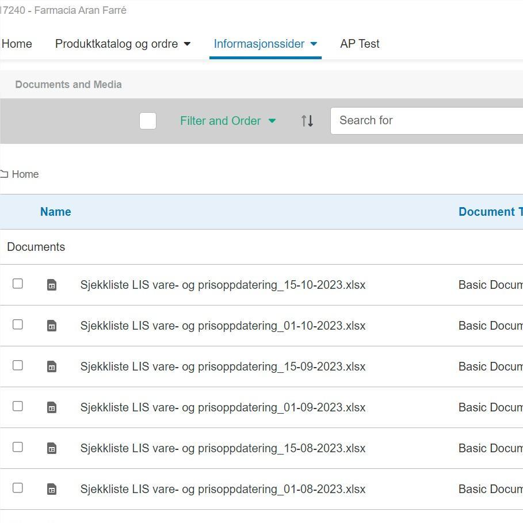The image size is (523, 523).
Task: Click Basic Document cell in 01-10-2023 row
Action: tap(491, 326)
